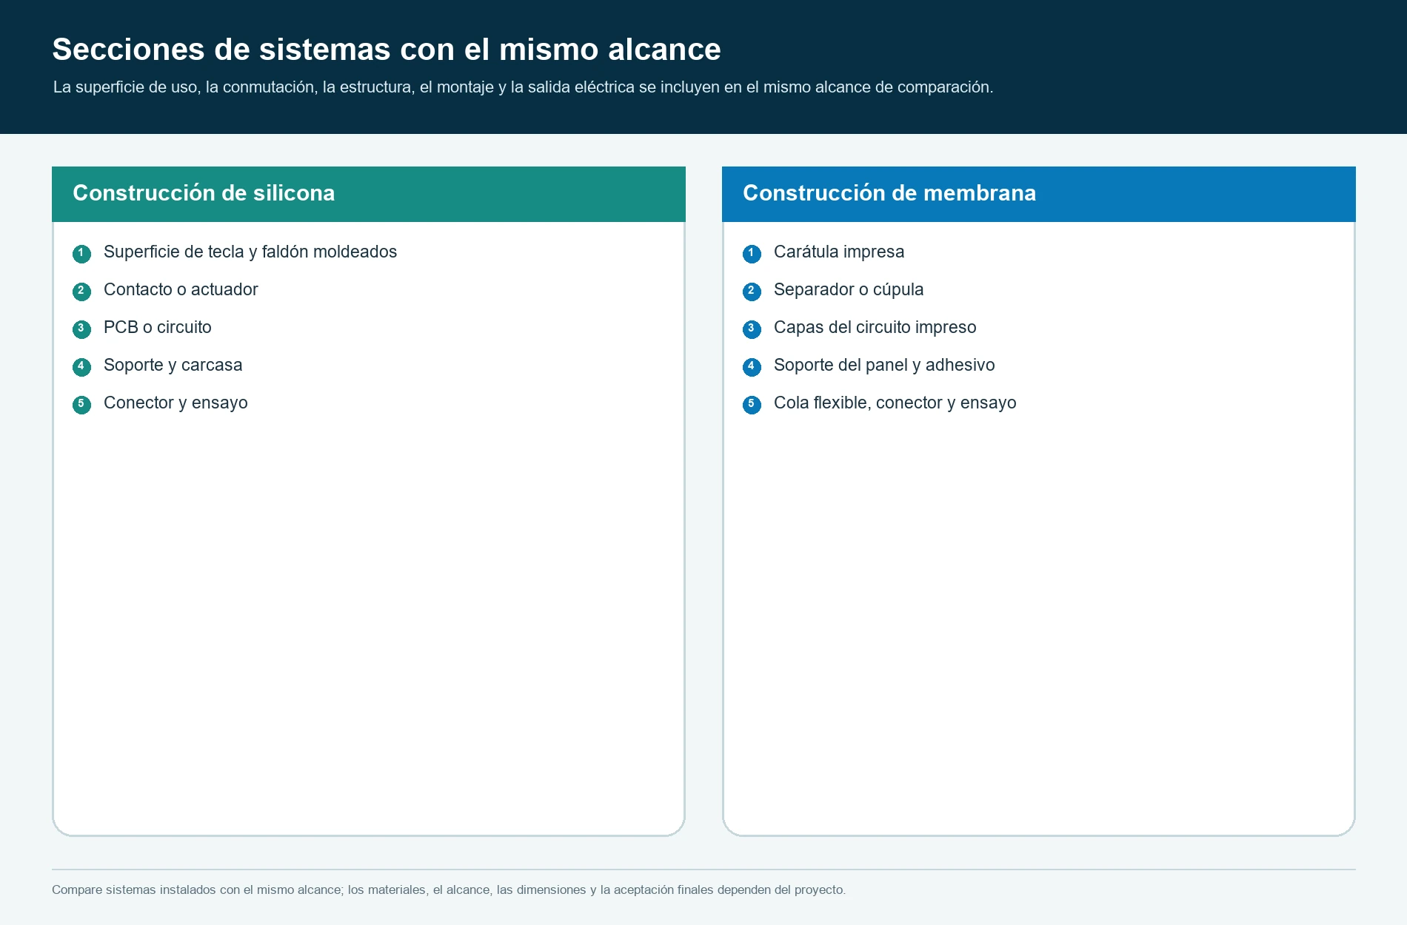The image size is (1407, 925).
Task: Click number 4 badge beside Soporte y carcasa
Action: [x=81, y=367]
